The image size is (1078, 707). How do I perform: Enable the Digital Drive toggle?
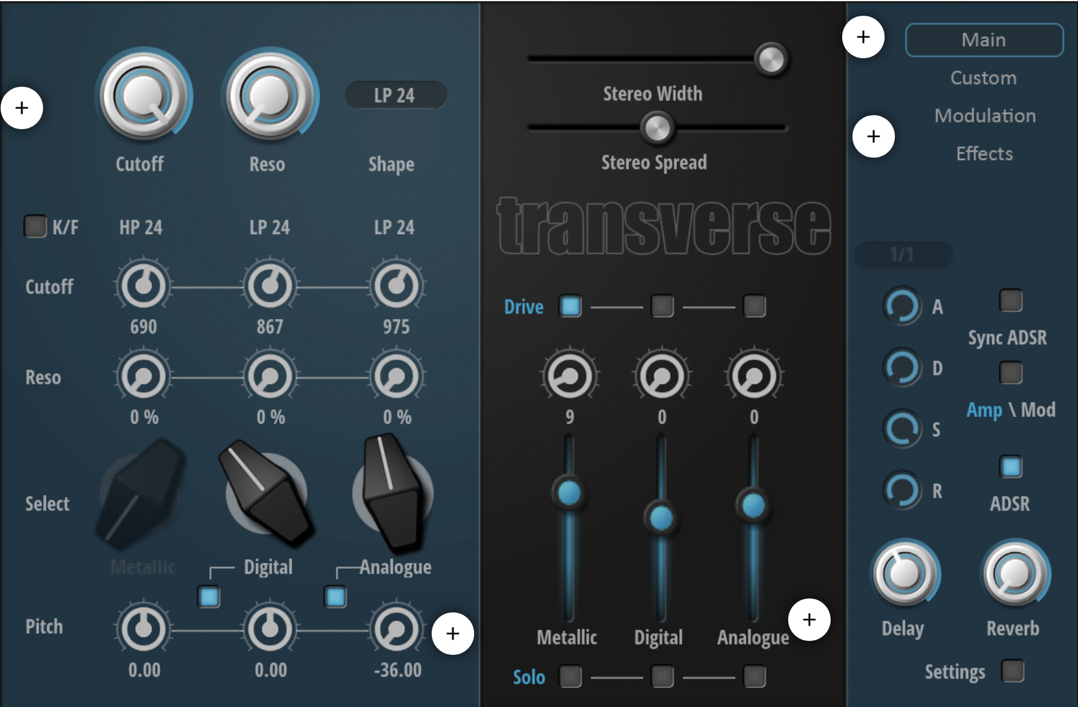(662, 306)
